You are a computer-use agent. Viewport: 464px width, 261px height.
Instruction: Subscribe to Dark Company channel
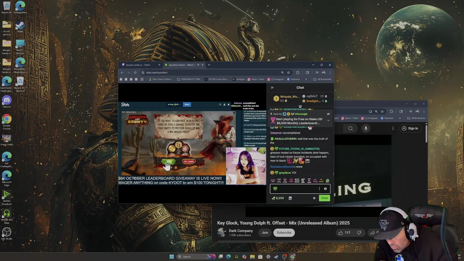point(284,233)
